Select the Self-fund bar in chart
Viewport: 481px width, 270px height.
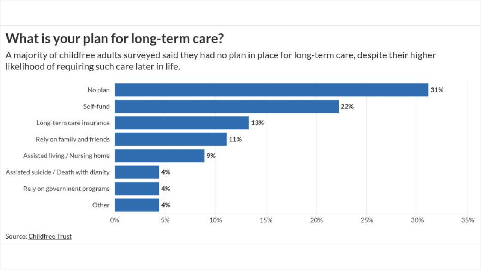(x=227, y=106)
